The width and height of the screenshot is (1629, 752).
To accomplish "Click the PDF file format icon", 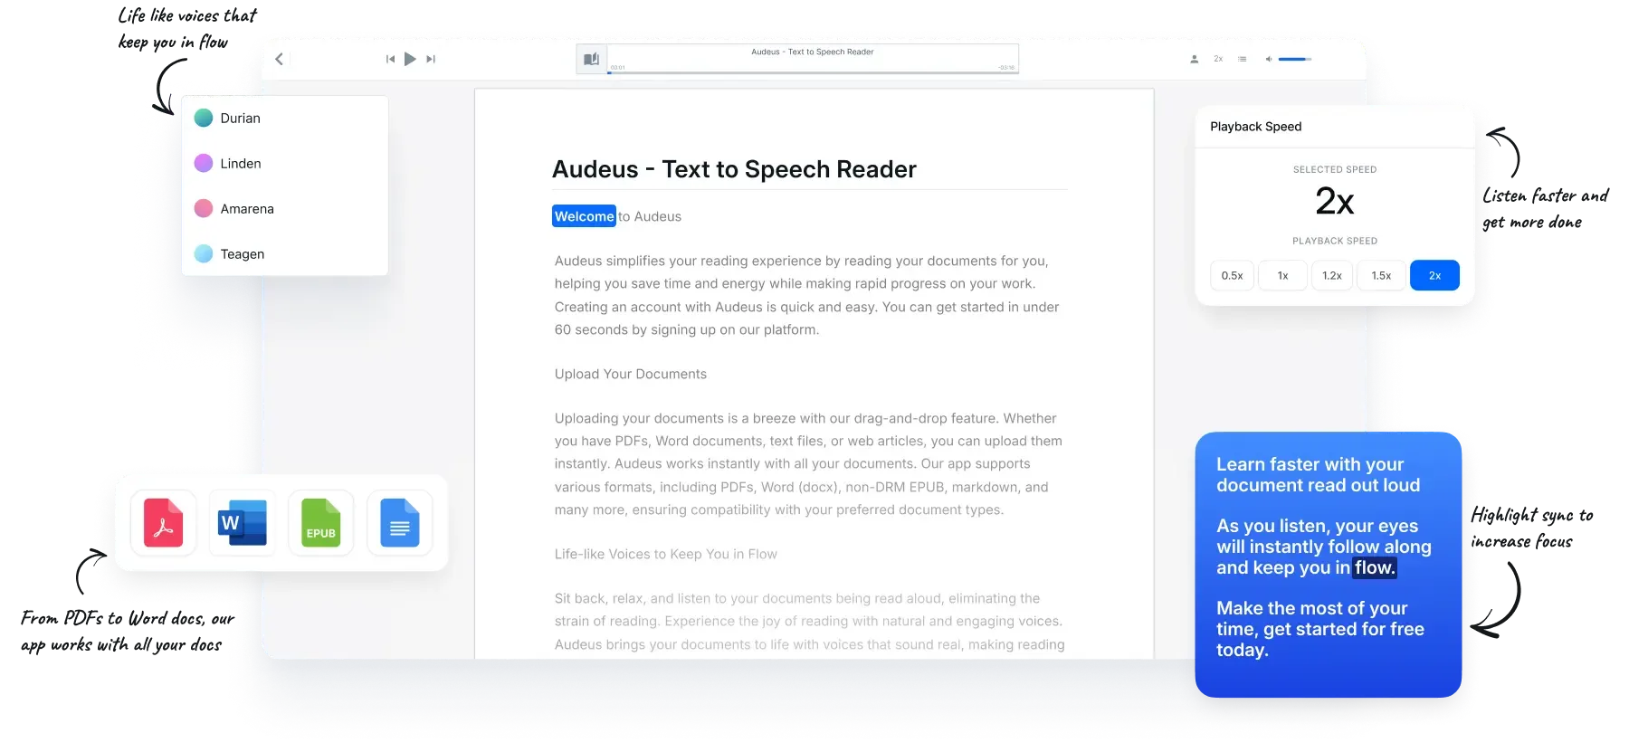I will (164, 523).
